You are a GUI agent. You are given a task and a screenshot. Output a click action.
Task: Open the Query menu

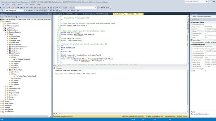click(13, 5)
